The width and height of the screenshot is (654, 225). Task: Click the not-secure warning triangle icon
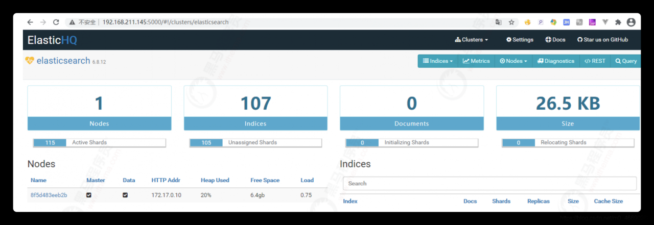coord(72,22)
